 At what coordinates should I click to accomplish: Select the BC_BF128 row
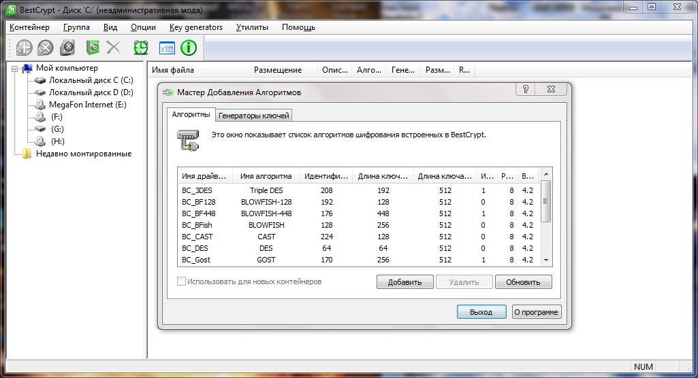(359, 202)
